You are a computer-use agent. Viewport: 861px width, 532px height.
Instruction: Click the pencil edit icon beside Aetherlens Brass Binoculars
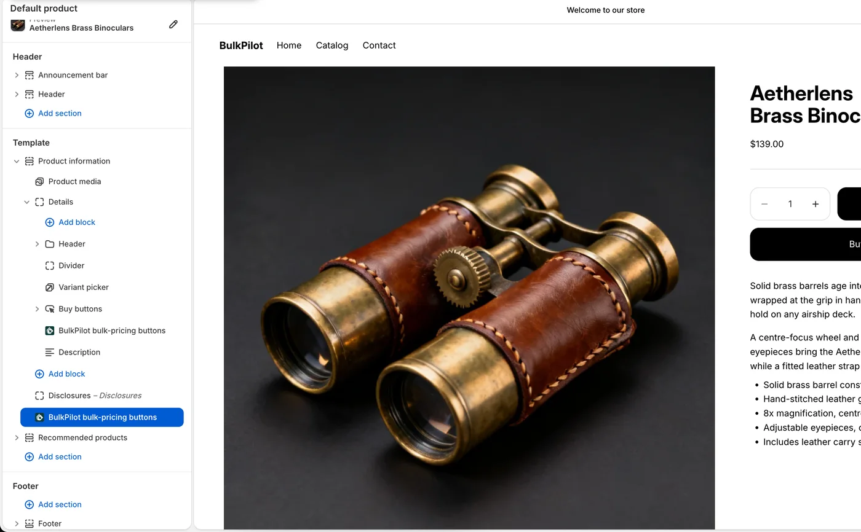[173, 25]
